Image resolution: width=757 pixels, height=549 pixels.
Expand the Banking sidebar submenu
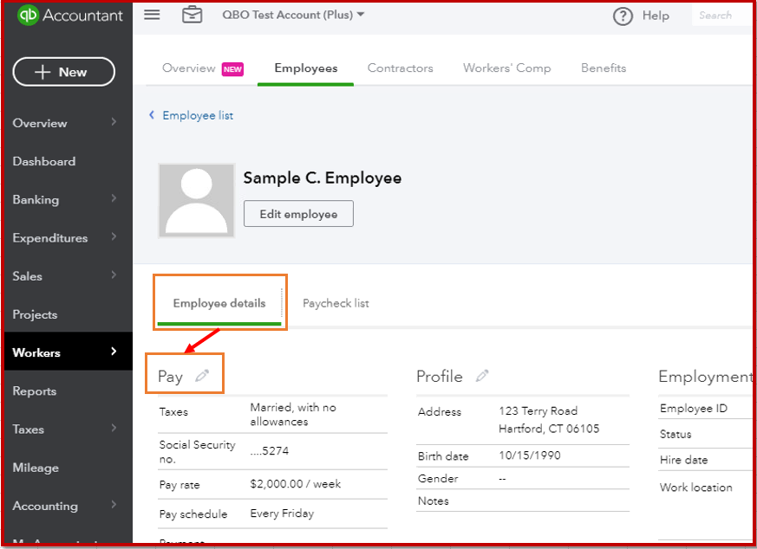(114, 199)
